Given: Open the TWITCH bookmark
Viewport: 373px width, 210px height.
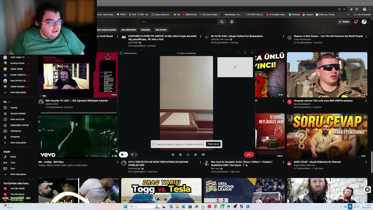Looking at the screenshot, I should pyautogui.click(x=122, y=14).
